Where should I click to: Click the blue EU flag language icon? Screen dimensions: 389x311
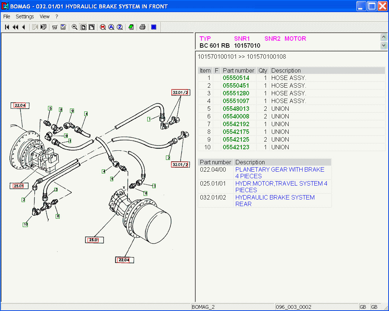(x=153, y=27)
